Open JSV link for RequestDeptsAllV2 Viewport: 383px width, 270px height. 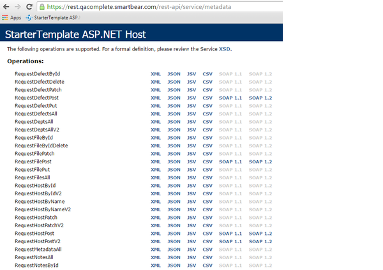click(191, 130)
